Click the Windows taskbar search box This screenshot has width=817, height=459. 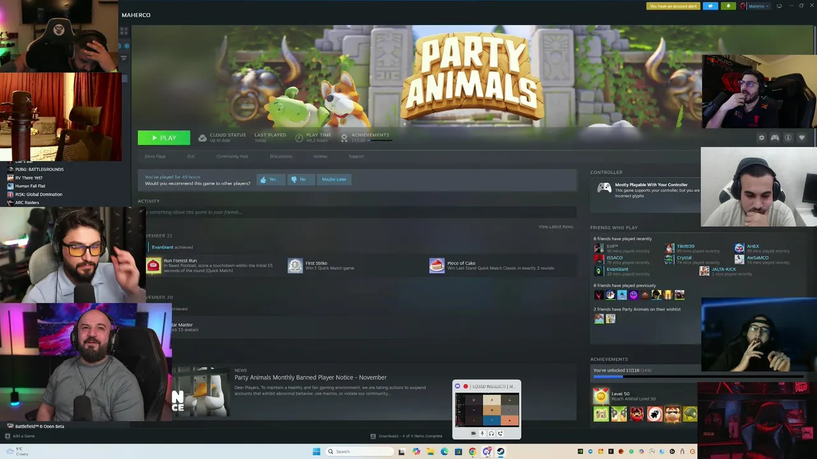pos(359,451)
